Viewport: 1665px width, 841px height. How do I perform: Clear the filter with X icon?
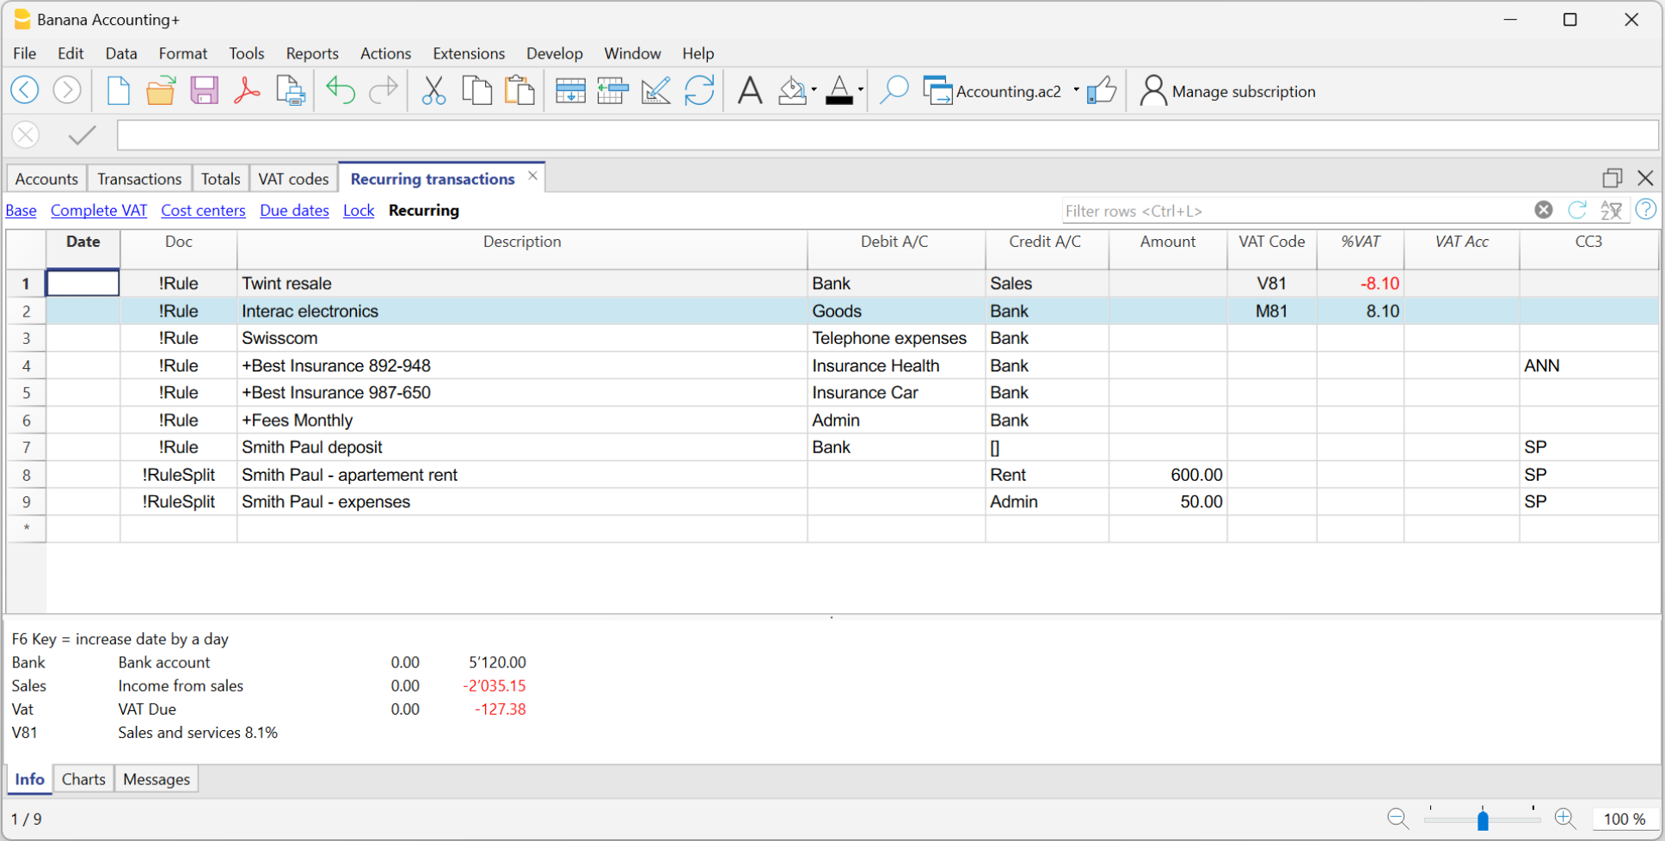point(1543,209)
